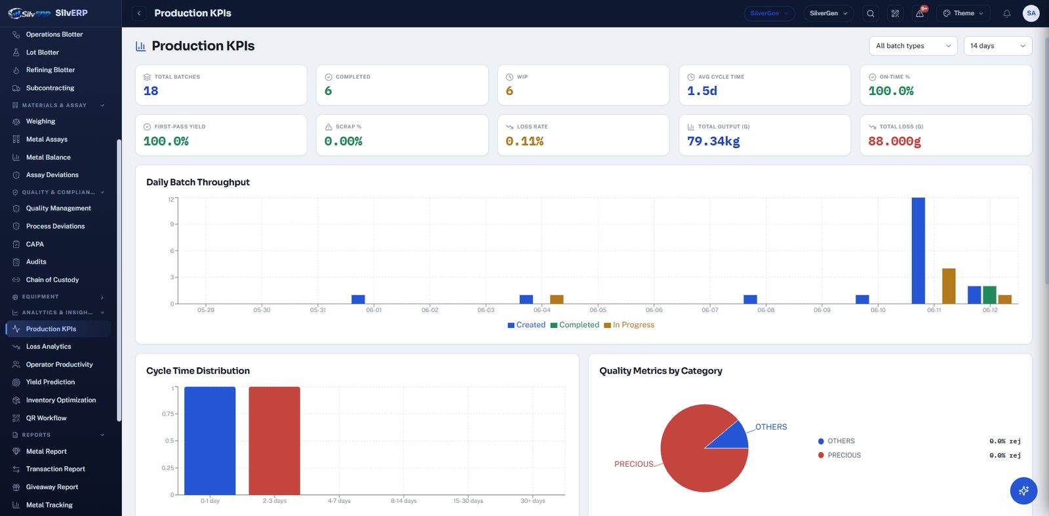Click the back chevron beside Production KPIs title
This screenshot has width=1049, height=516.
click(x=139, y=13)
